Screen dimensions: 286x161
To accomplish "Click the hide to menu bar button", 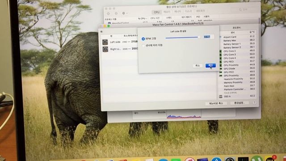I will point(216,103).
